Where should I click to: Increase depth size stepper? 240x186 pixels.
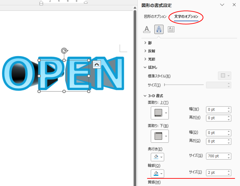229,155
